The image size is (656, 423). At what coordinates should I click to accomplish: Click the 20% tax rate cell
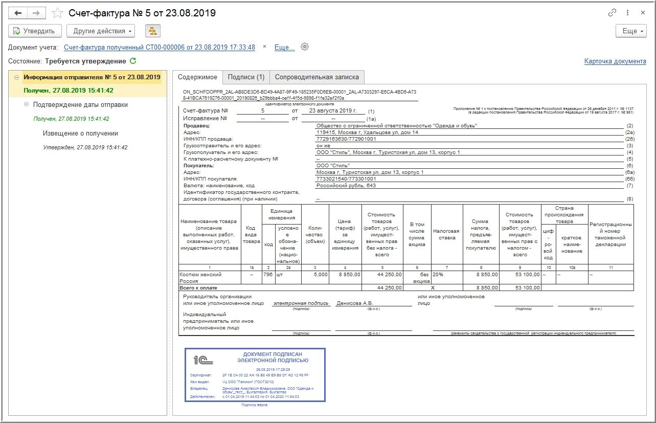pyautogui.click(x=447, y=278)
